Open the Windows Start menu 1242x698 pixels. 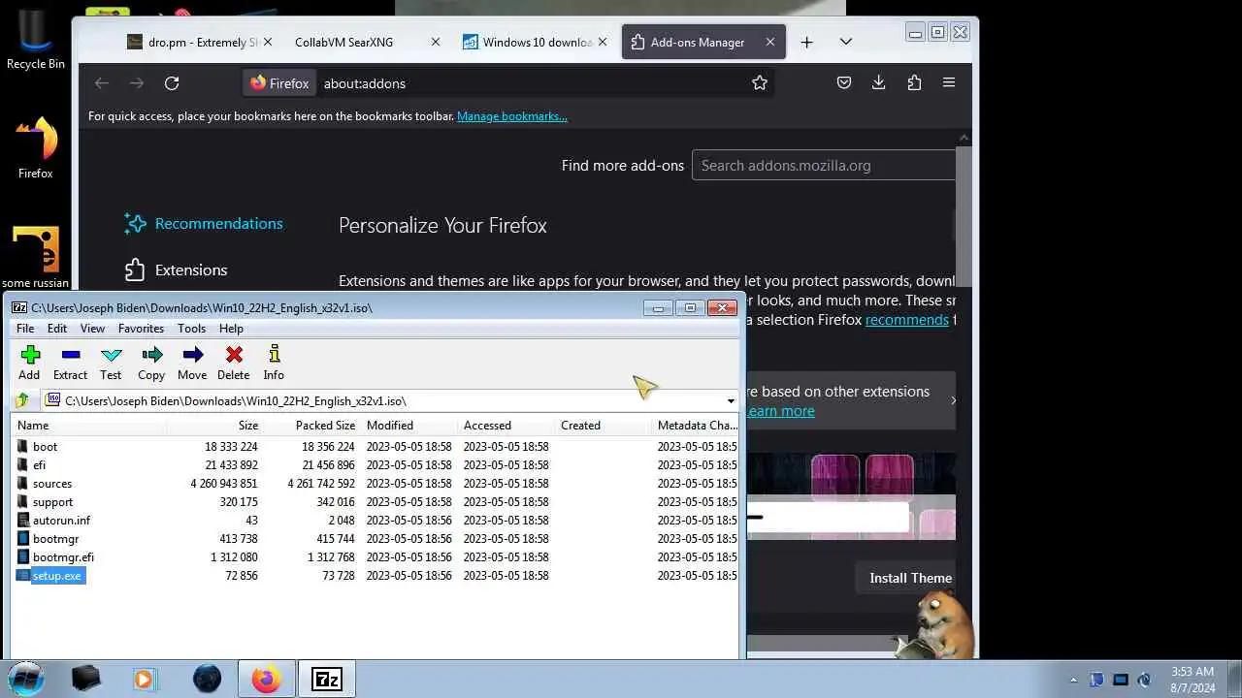26,679
